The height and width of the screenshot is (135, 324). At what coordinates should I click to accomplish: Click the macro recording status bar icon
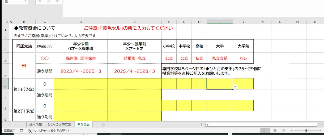click(x=22, y=131)
